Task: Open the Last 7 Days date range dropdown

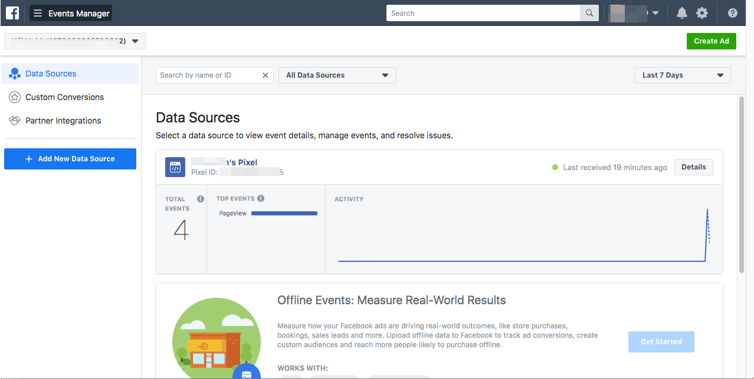Action: 683,75
